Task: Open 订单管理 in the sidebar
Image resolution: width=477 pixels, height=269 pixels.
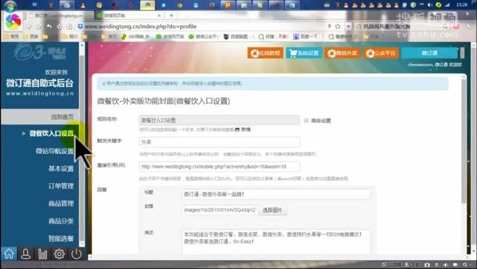Action: point(61,186)
